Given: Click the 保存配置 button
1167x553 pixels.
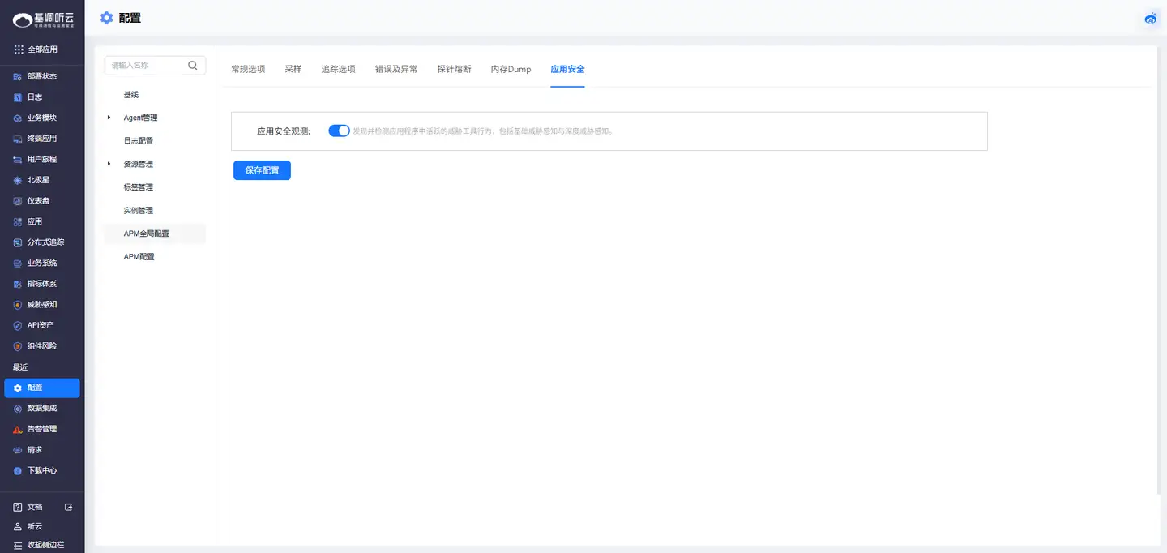Looking at the screenshot, I should coord(262,170).
